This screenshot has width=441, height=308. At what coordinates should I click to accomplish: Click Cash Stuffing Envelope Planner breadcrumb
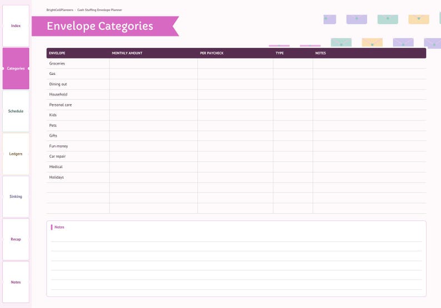99,10
